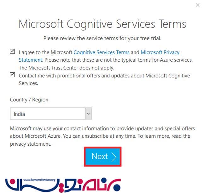205x193 pixels.
Task: Click the 'Contact me with promotional offers' label
Action: point(104,80)
